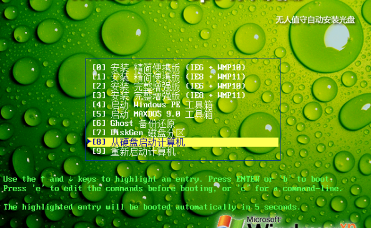Select entry [7] DiskGen 磁盘分区
371x228 pixels.
pyautogui.click(x=139, y=133)
